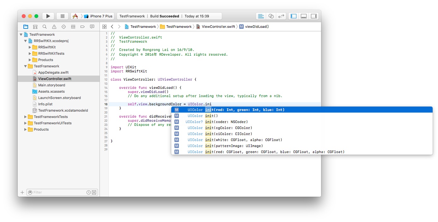The width and height of the screenshot is (438, 222).
Task: Expand the Products group below TestFrameworkUITests
Action: (x=26, y=129)
